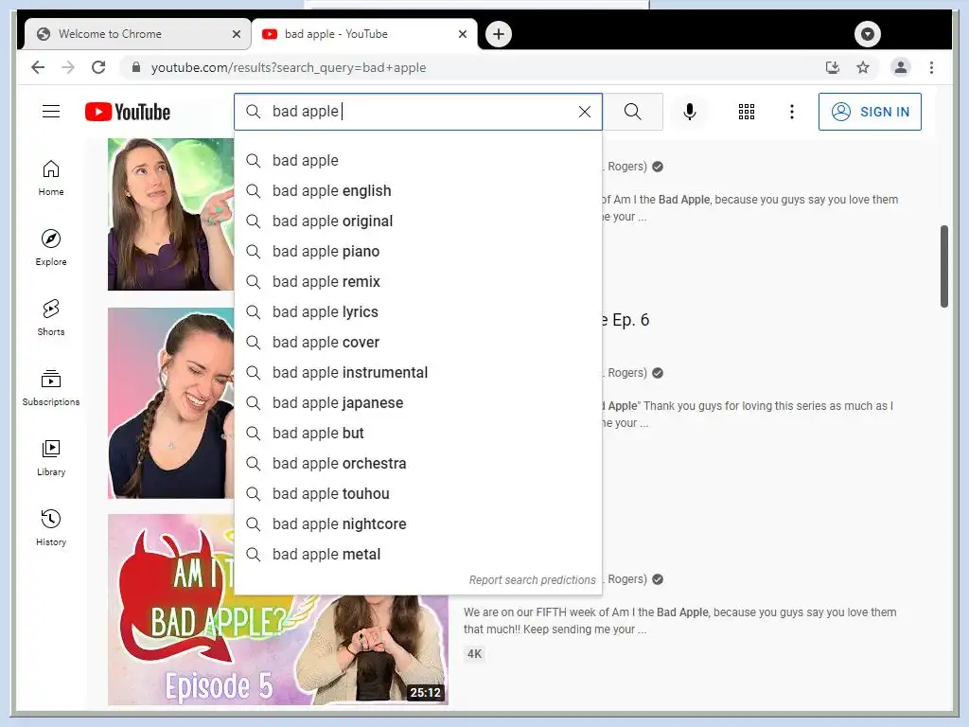Open Shorts in the sidebar
Viewport: 969px width, 727px height.
pos(51,318)
